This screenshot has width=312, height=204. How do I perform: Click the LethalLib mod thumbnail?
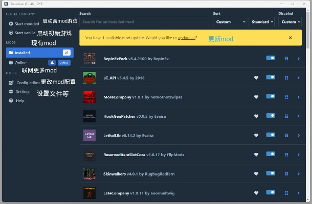coord(90,135)
